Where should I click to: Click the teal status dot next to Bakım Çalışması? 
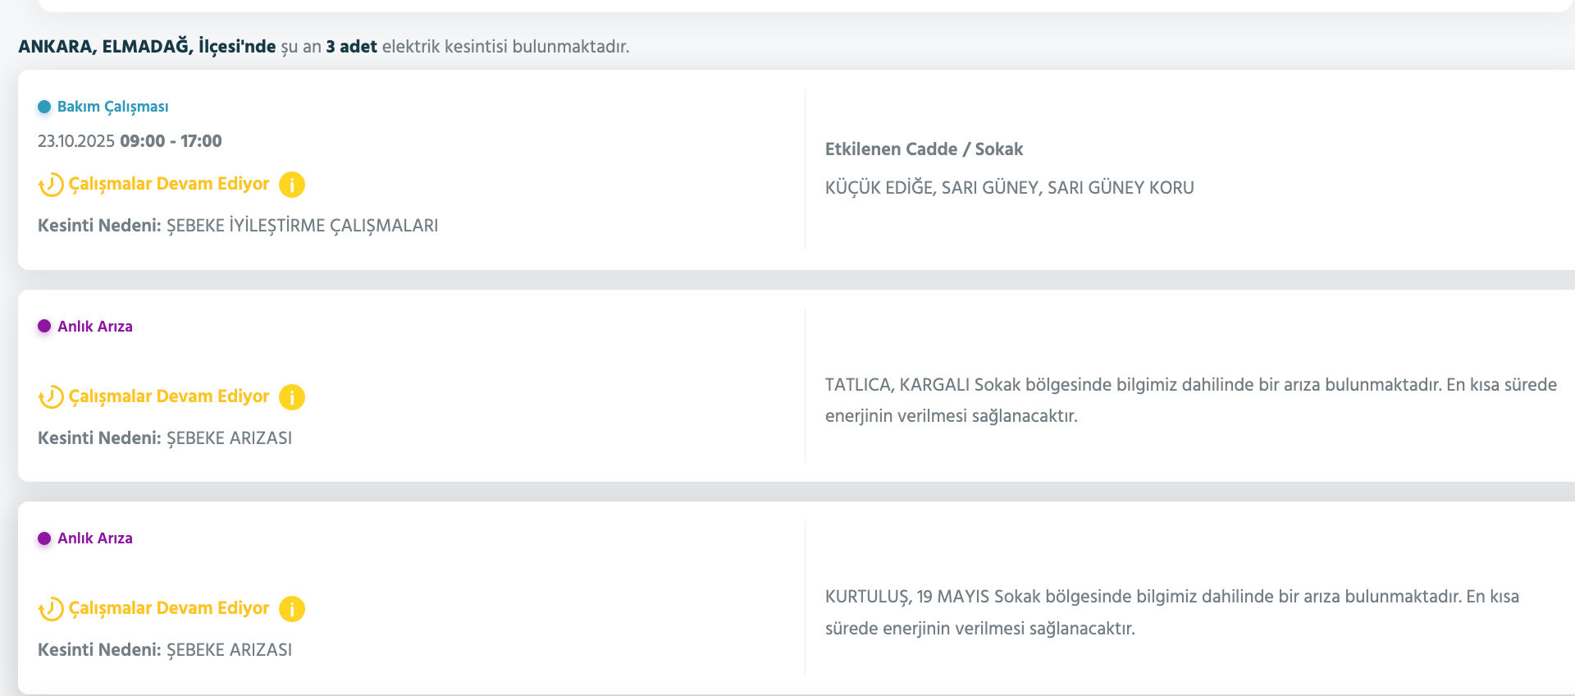45,106
